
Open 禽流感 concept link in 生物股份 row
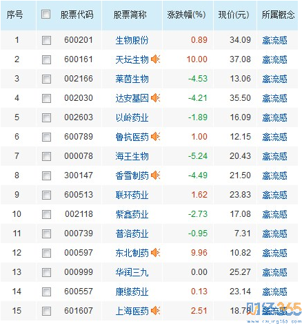pos(275,40)
